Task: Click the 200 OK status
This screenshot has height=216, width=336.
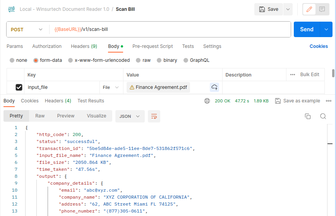Action: click(x=223, y=101)
